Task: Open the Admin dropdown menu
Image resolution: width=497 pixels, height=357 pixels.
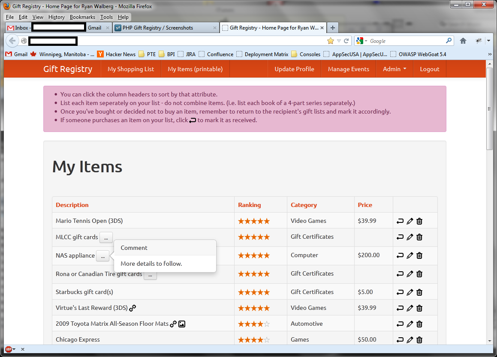Action: click(394, 69)
